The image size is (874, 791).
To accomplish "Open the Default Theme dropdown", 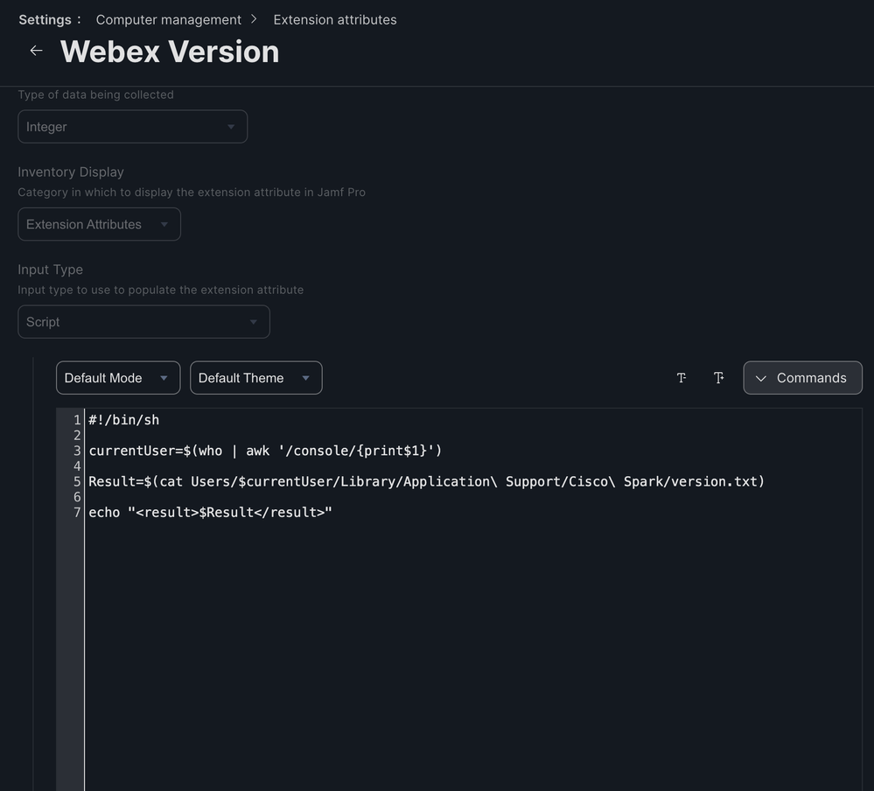I will click(255, 378).
